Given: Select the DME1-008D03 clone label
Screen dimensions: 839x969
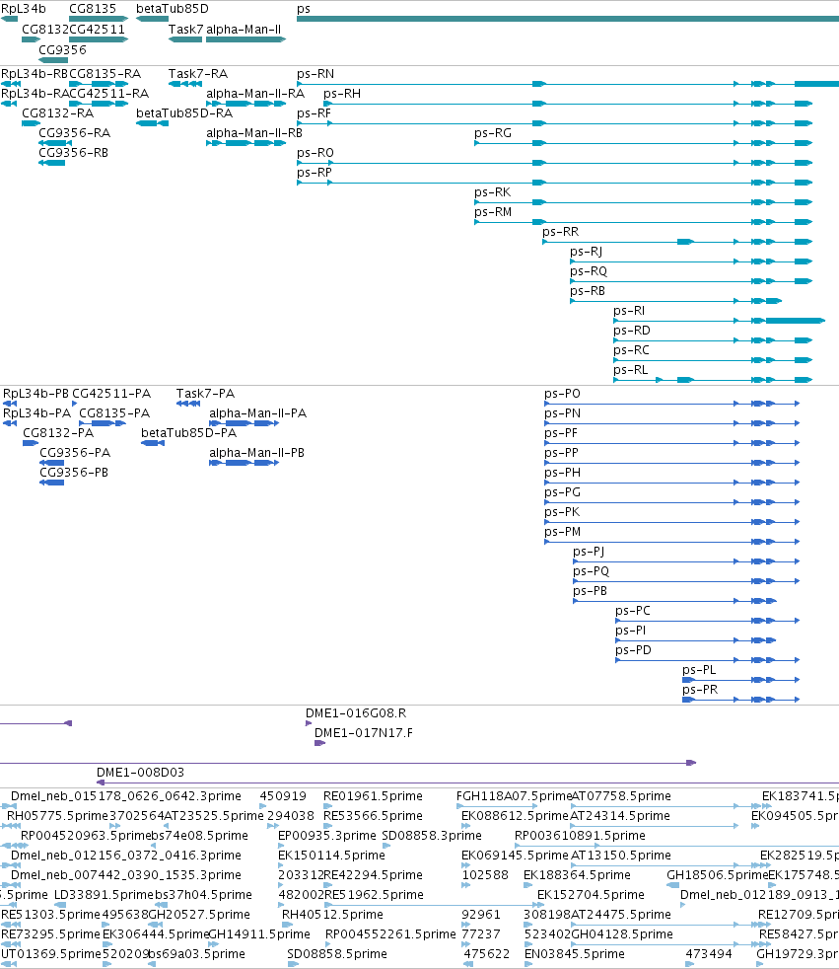Looking at the screenshot, I should pos(140,773).
